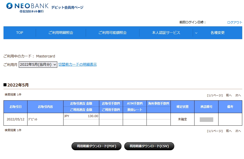Open 各種変更 menu
244x159 pixels.
[x=217, y=33]
